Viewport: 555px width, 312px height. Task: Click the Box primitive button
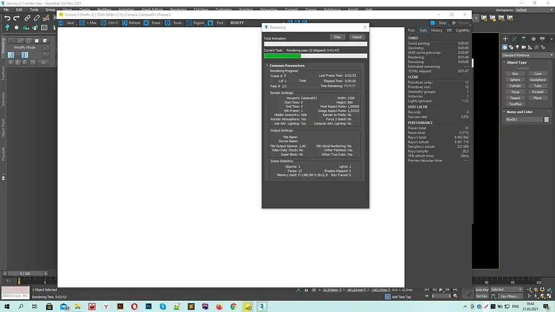tap(515, 74)
